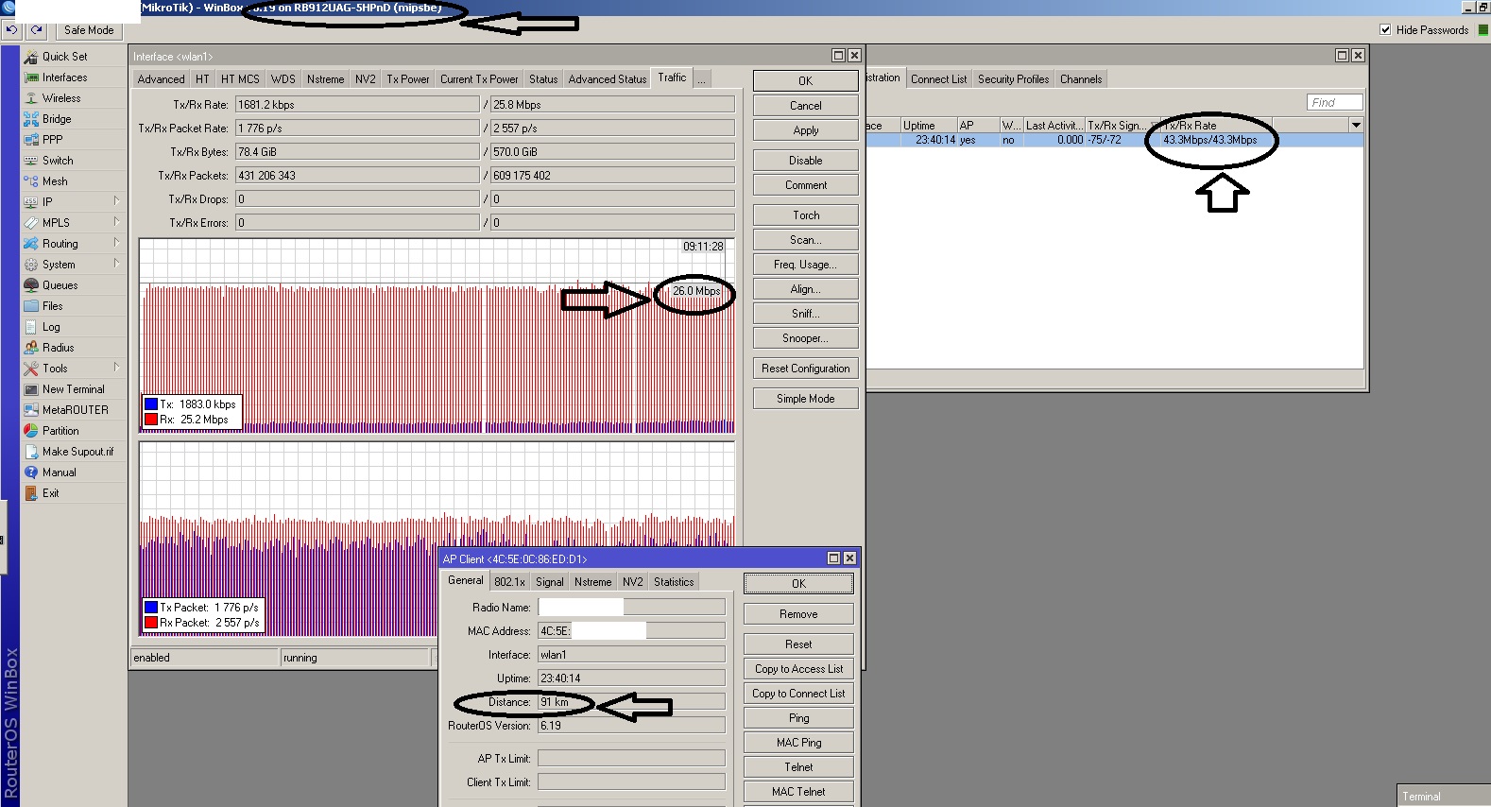Viewport: 1491px width, 807px height.
Task: Open Freq. Usage...
Action: [805, 265]
